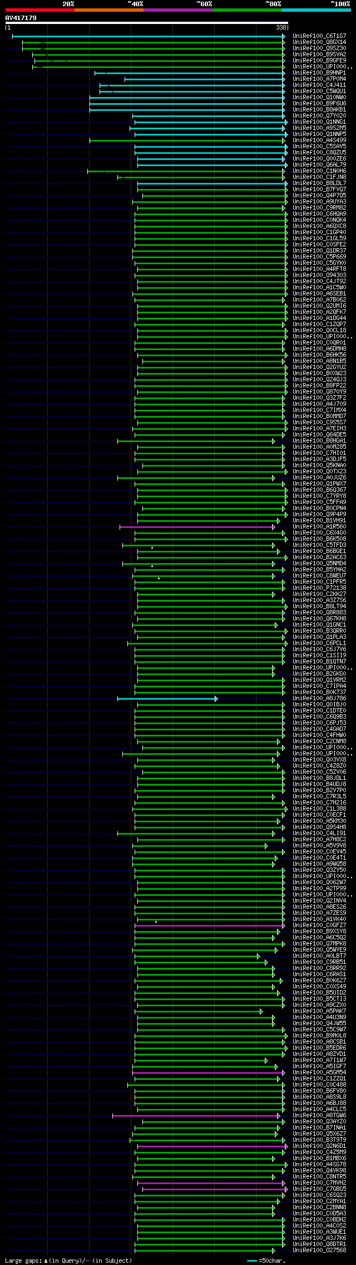Select label UniRef100_B6K508
This screenshot has width=356, height=1265.
(x=319, y=539)
